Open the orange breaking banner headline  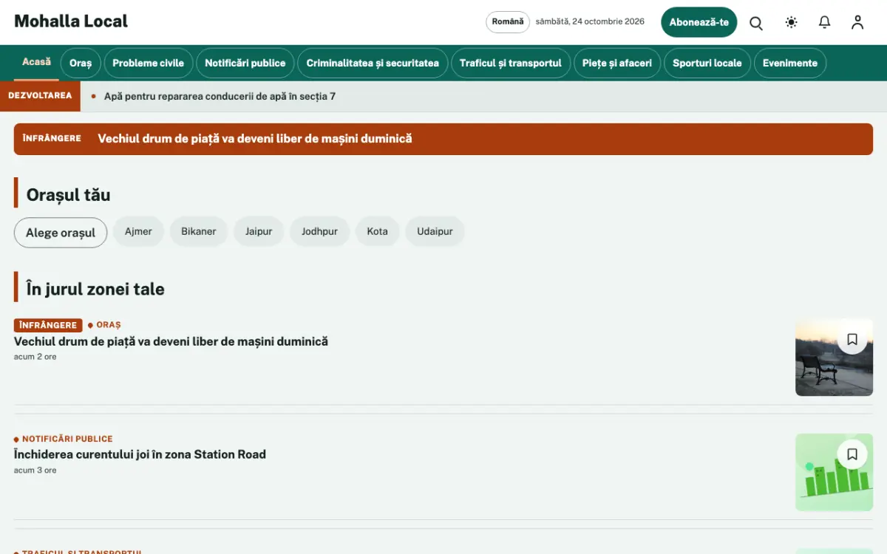[x=255, y=138]
